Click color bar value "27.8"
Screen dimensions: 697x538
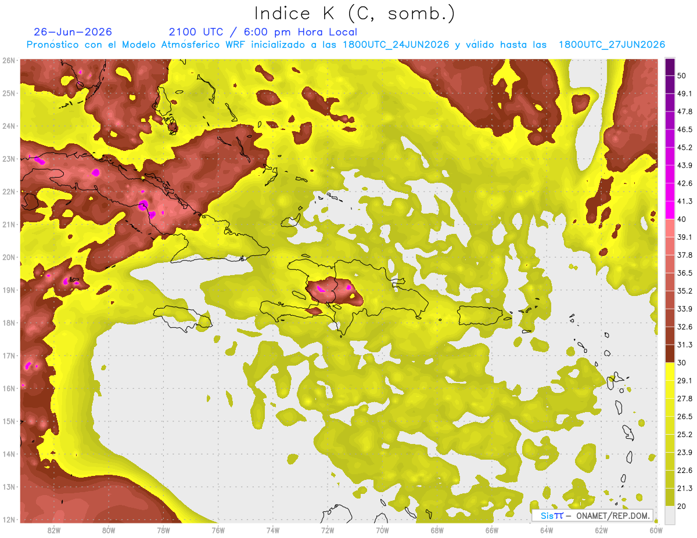pyautogui.click(x=685, y=398)
